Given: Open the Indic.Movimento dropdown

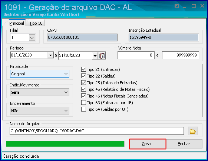Looking at the screenshot, I should (x=40, y=92).
